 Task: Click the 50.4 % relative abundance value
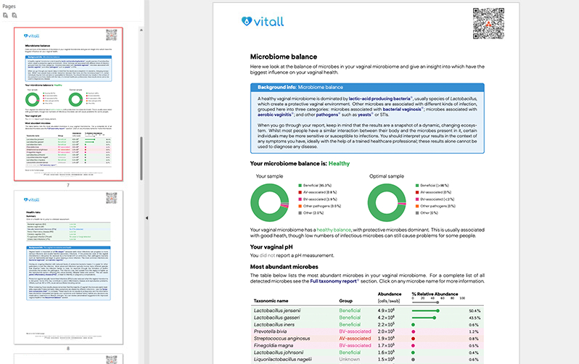click(x=475, y=311)
